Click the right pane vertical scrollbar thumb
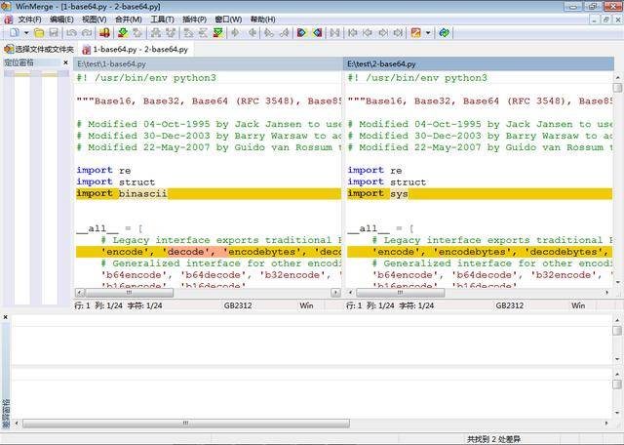This screenshot has width=624, height=445. pos(617,88)
